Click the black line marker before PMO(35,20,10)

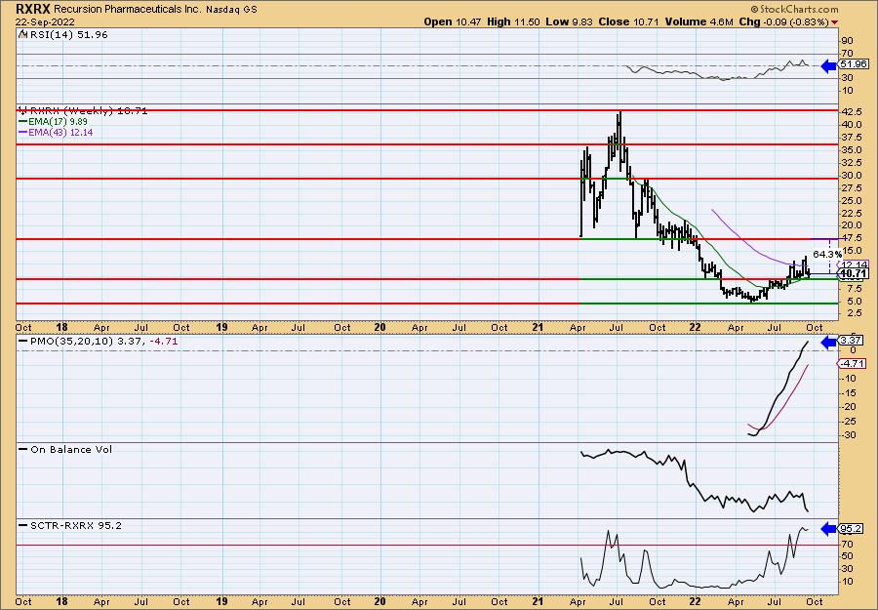23,341
